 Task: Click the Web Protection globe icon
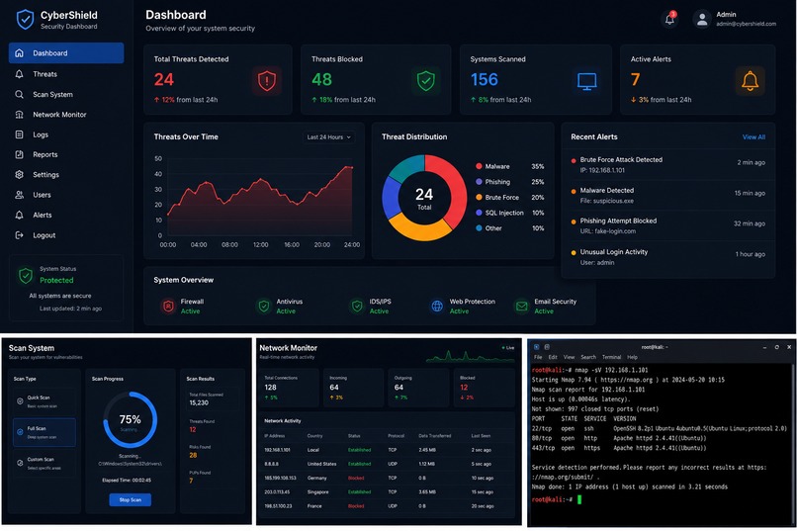437,306
